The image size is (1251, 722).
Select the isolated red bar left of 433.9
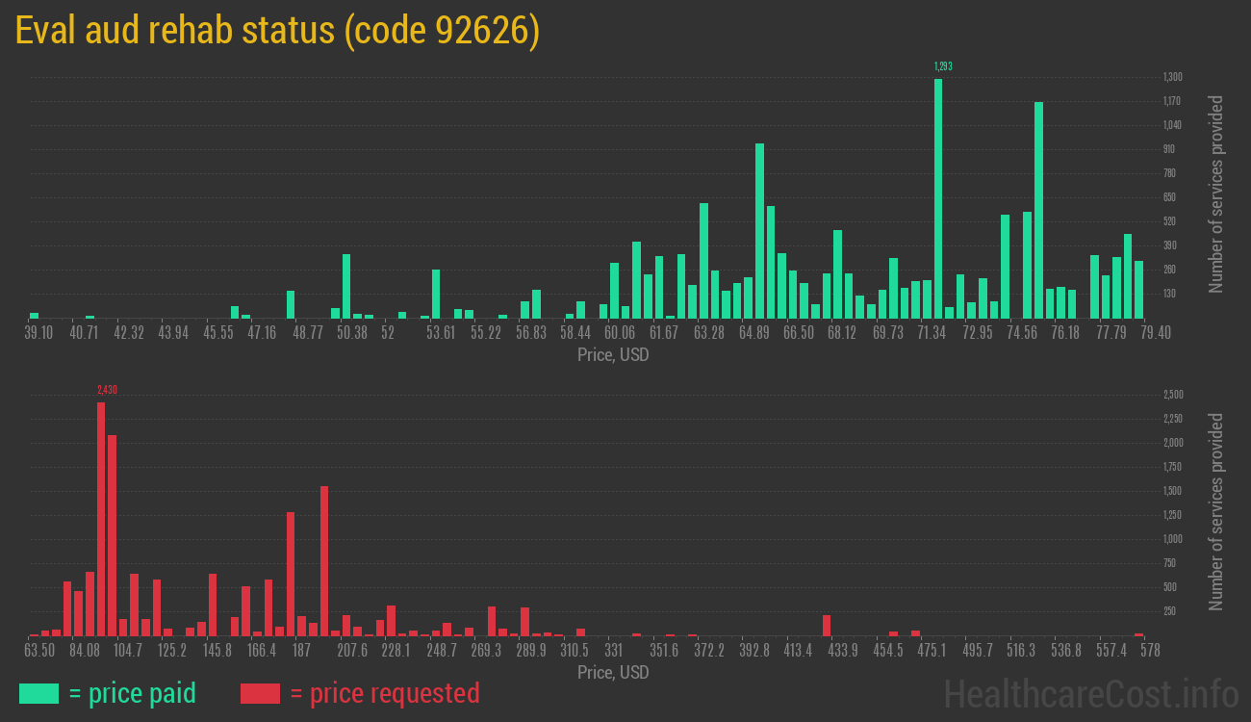(827, 625)
